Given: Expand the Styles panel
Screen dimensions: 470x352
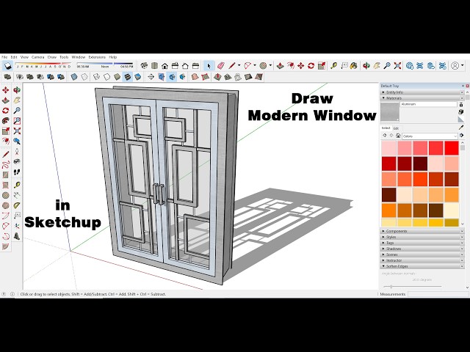Looking at the screenshot, I should pyautogui.click(x=422, y=237).
